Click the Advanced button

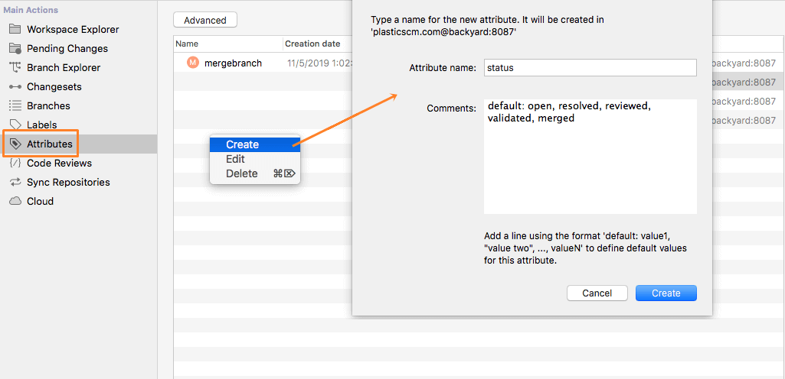point(205,20)
